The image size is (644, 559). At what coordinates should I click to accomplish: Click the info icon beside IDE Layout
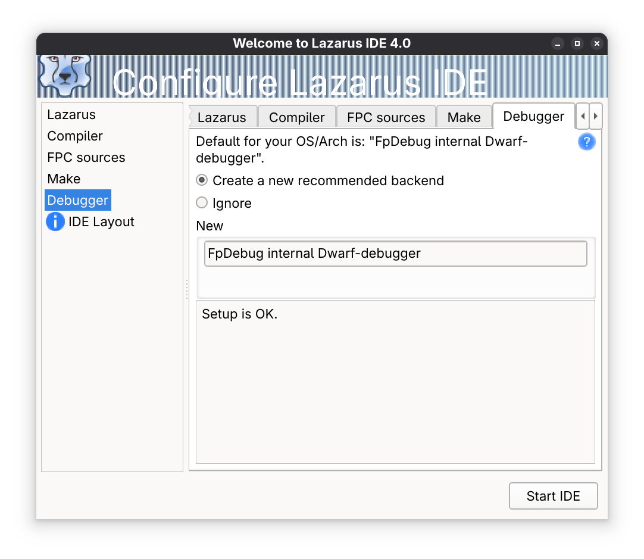point(55,222)
